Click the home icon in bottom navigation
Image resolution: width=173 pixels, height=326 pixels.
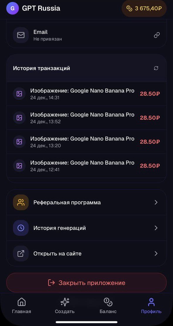pyautogui.click(x=21, y=302)
